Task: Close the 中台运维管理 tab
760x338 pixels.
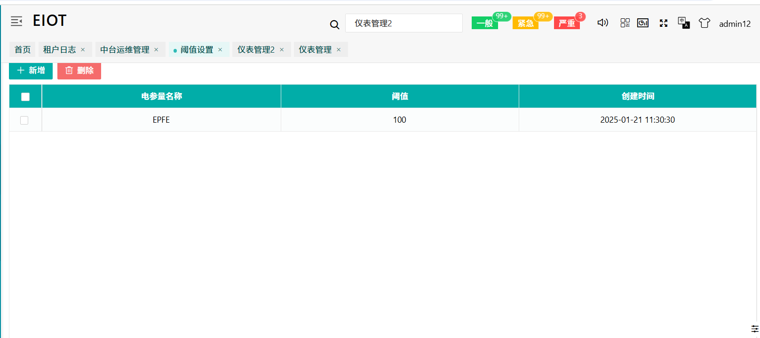Action: coord(156,50)
